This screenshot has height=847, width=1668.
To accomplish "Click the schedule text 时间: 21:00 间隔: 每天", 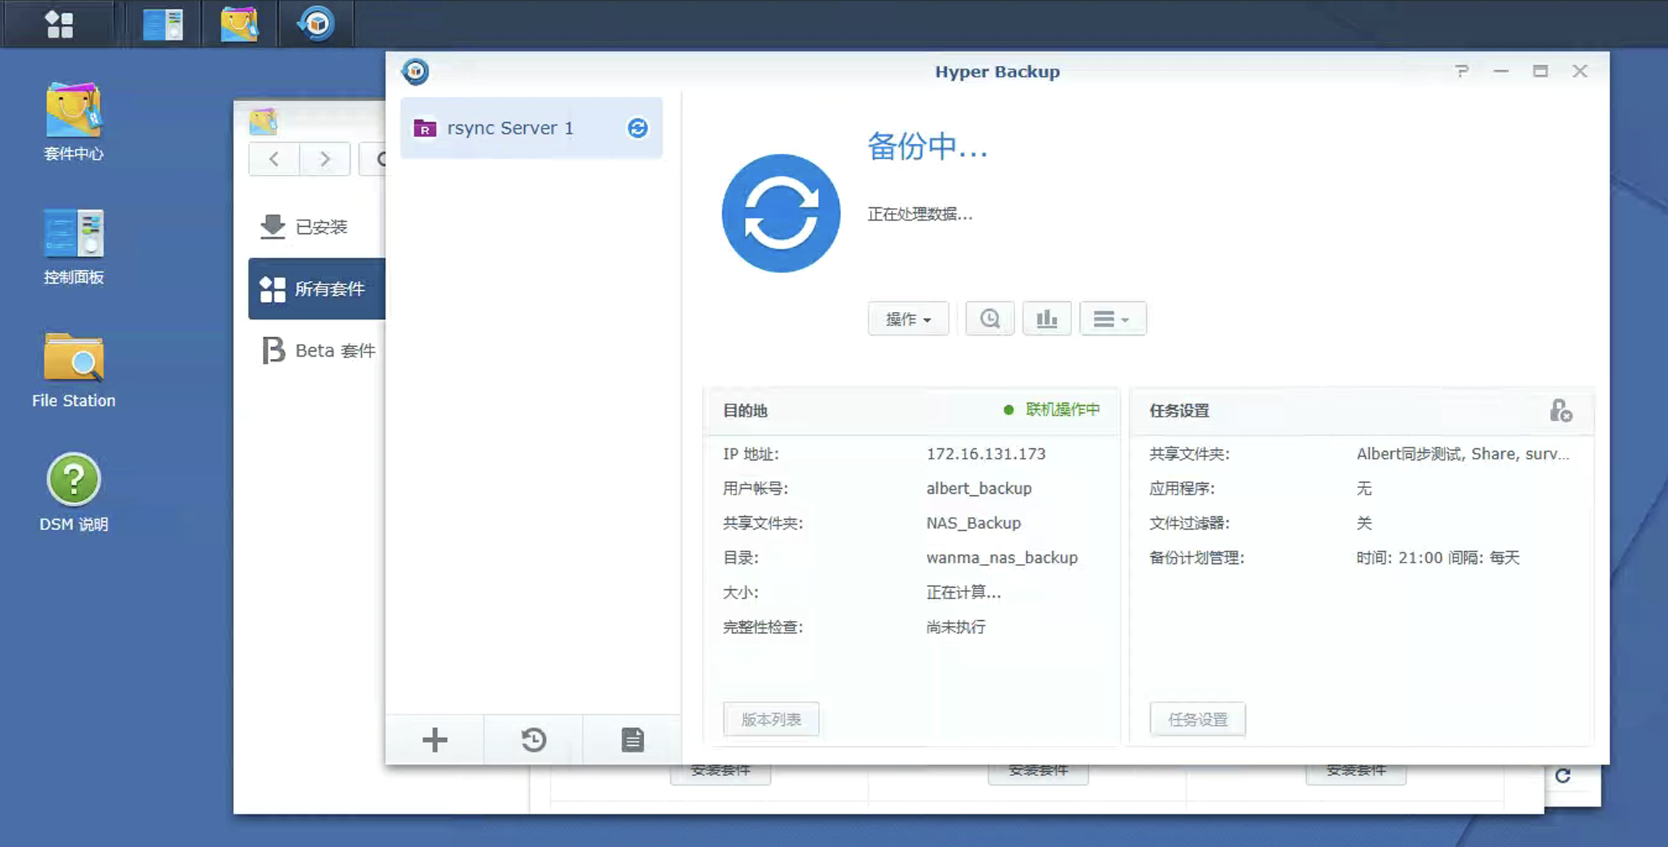I will pos(1438,558).
